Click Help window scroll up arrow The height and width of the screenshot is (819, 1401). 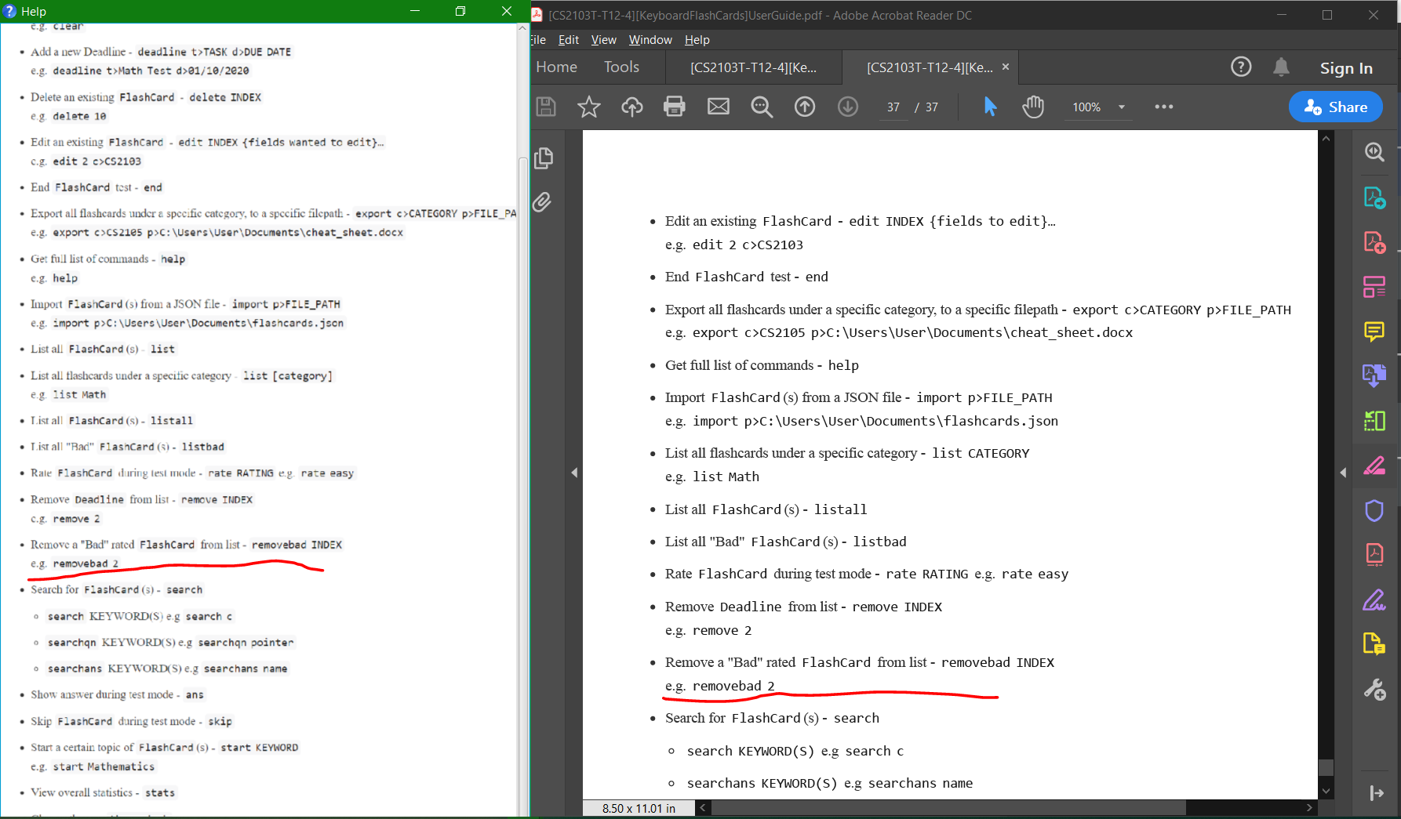522,28
